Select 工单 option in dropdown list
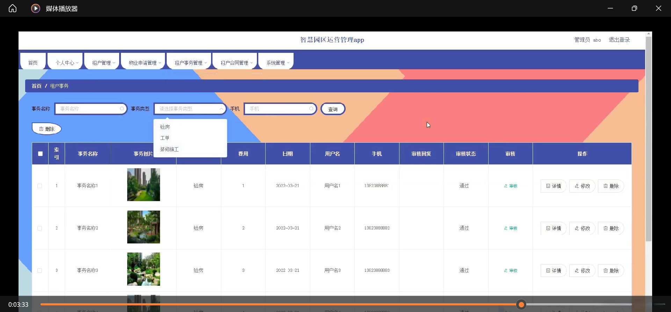Image resolution: width=671 pixels, height=312 pixels. pyautogui.click(x=190, y=138)
